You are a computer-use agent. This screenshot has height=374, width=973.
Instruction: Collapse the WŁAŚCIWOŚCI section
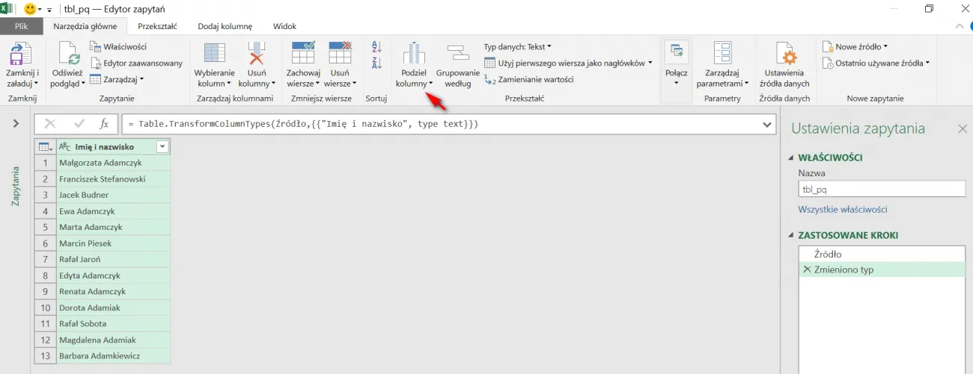point(792,158)
